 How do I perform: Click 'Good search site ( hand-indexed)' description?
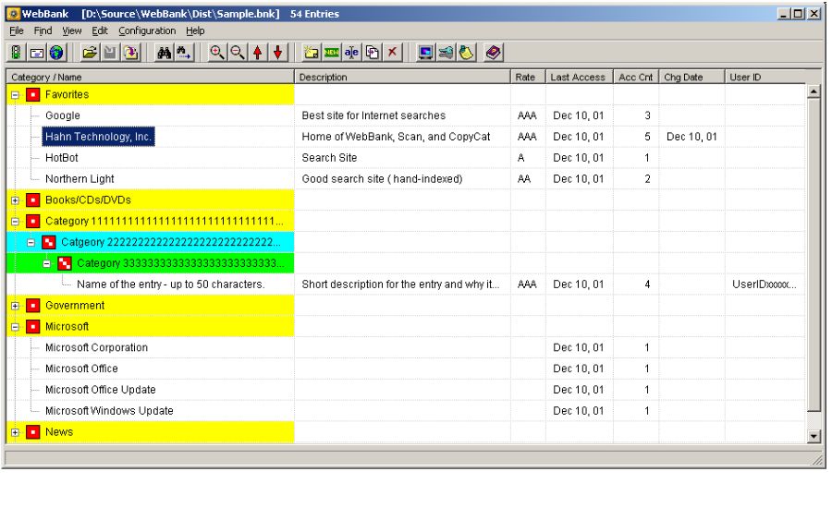[382, 179]
